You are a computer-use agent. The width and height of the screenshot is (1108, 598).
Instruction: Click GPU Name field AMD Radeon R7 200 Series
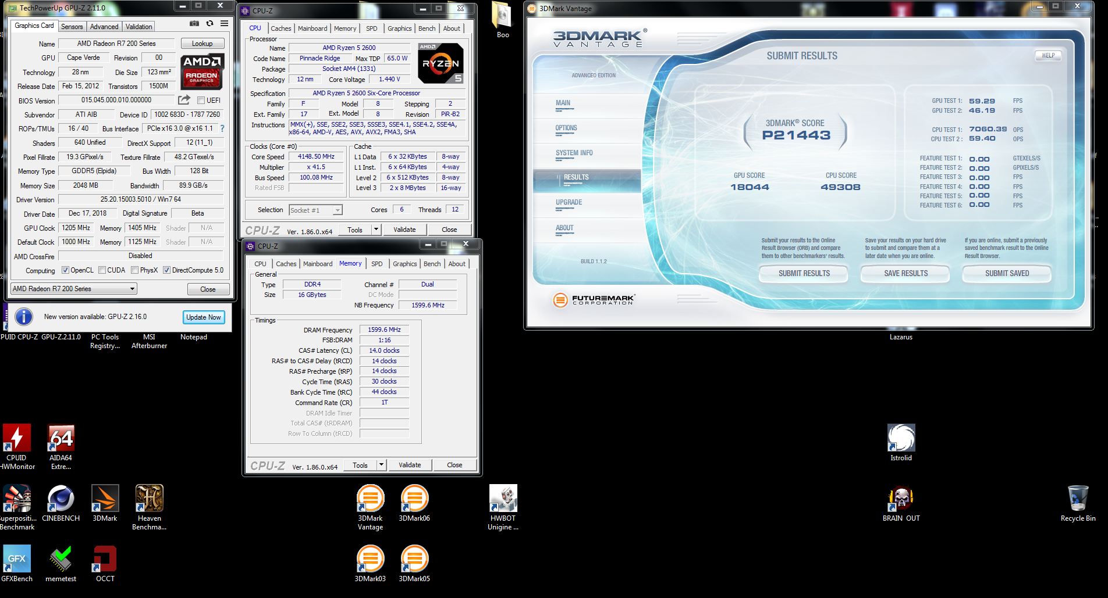point(116,44)
